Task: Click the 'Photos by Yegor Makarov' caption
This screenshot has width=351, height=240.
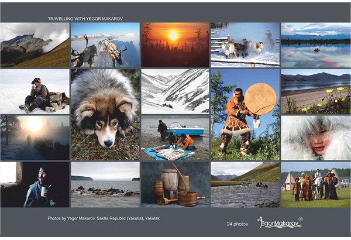Action: click(104, 218)
